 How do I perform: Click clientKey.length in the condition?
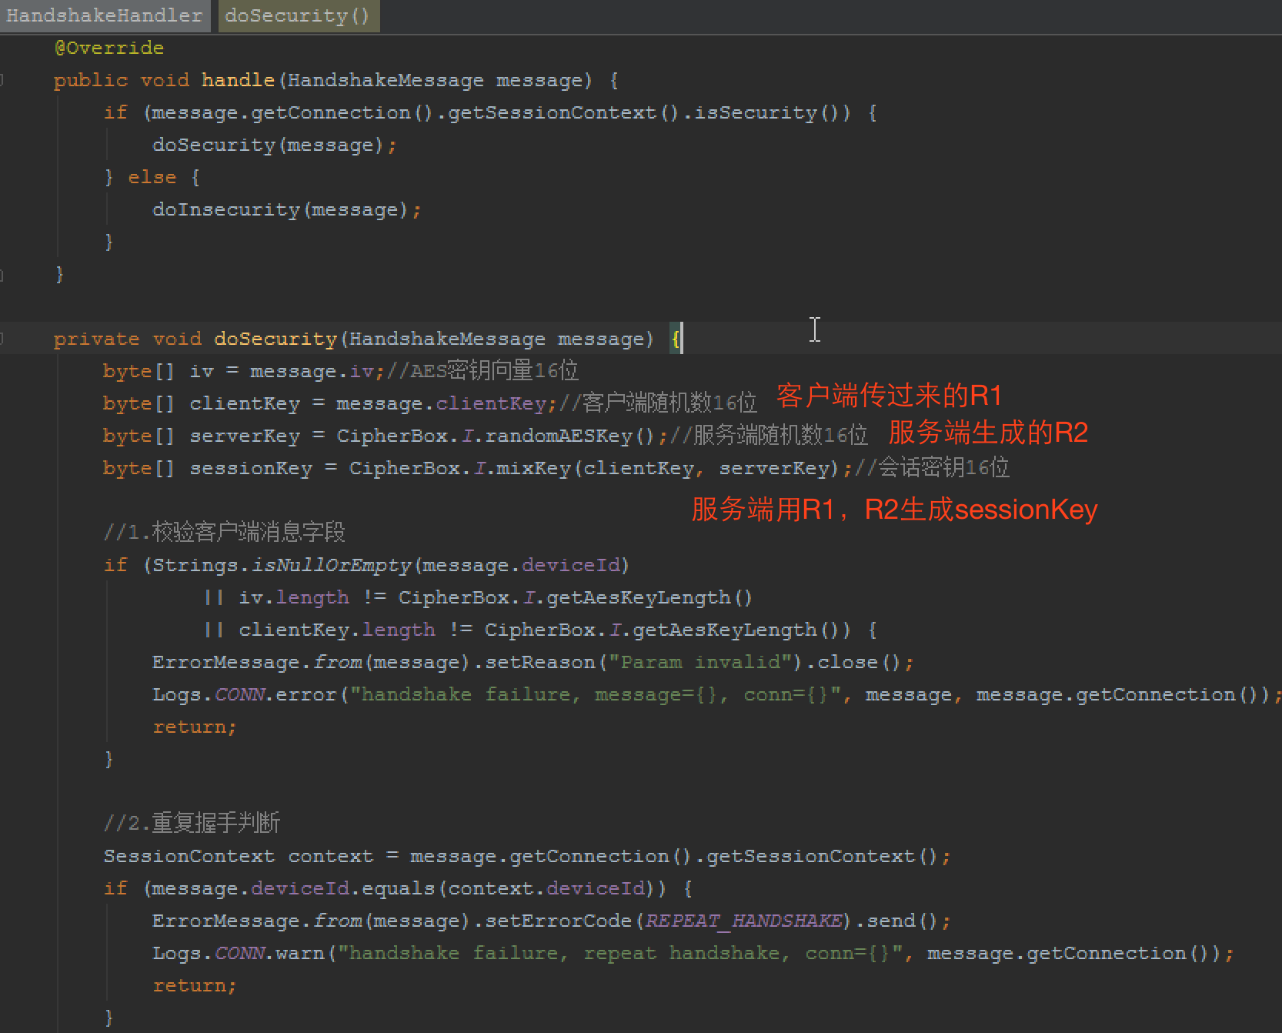pyautogui.click(x=337, y=630)
